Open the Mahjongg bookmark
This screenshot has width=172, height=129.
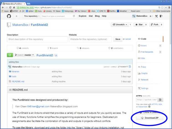click(68, 11)
